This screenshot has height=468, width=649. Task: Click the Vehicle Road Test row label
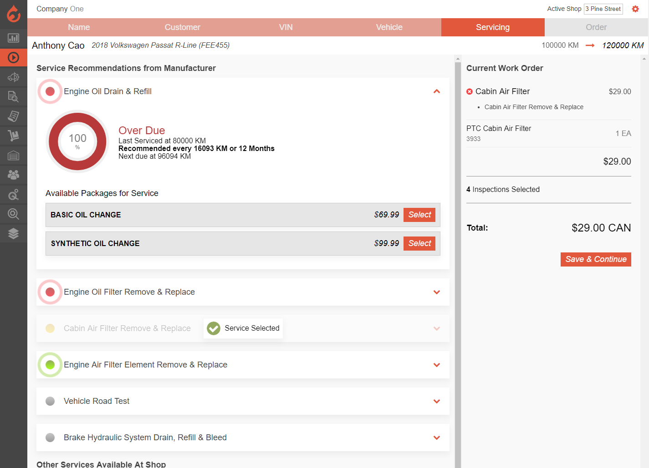point(97,401)
